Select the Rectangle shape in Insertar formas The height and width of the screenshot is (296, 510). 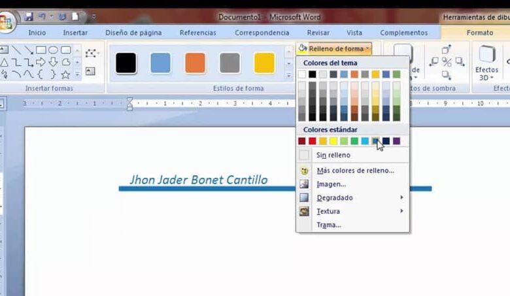coord(41,50)
